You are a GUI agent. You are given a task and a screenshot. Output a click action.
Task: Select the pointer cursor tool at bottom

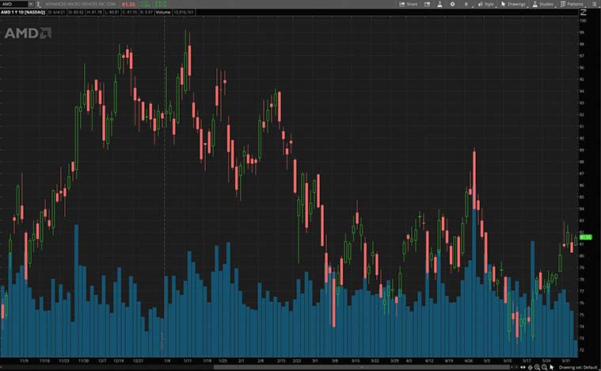(x=552, y=367)
